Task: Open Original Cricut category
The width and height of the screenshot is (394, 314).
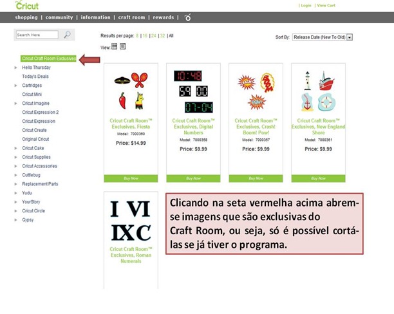Action: (x=35, y=139)
